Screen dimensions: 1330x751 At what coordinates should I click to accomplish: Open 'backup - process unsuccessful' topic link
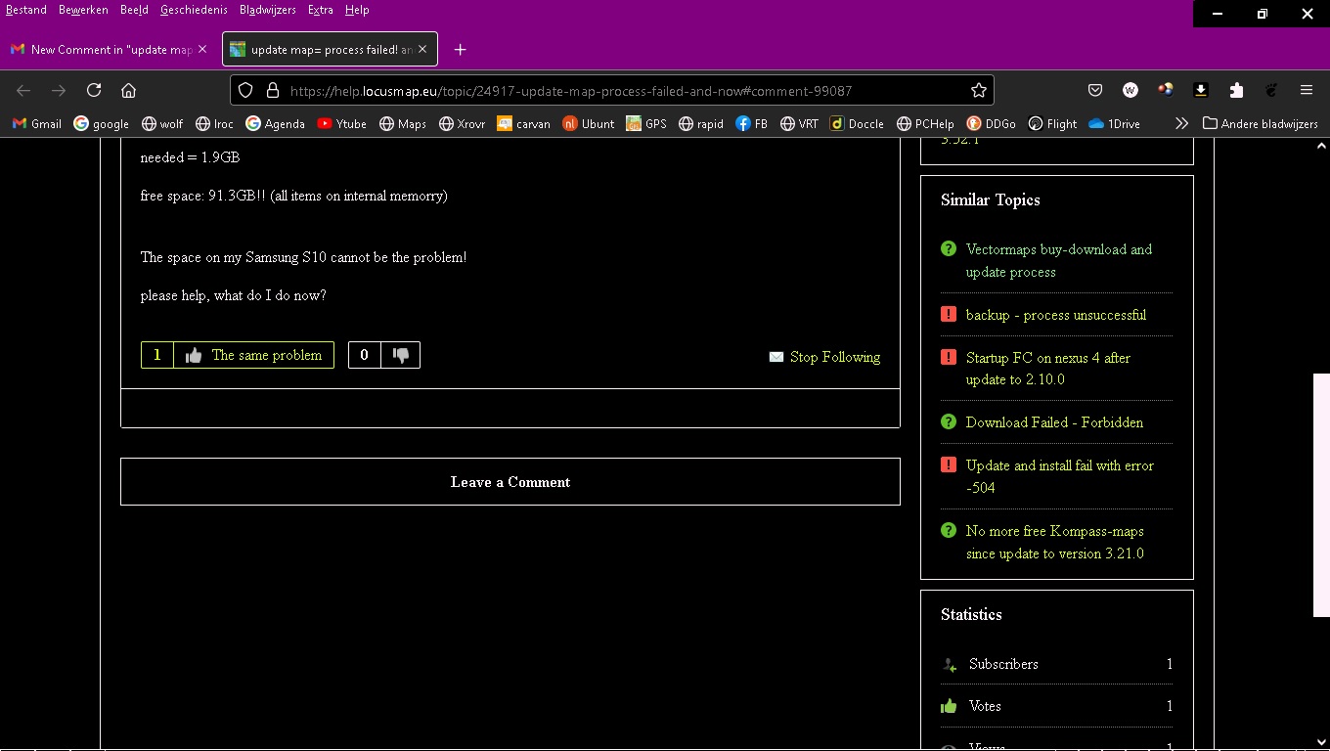pyautogui.click(x=1055, y=315)
